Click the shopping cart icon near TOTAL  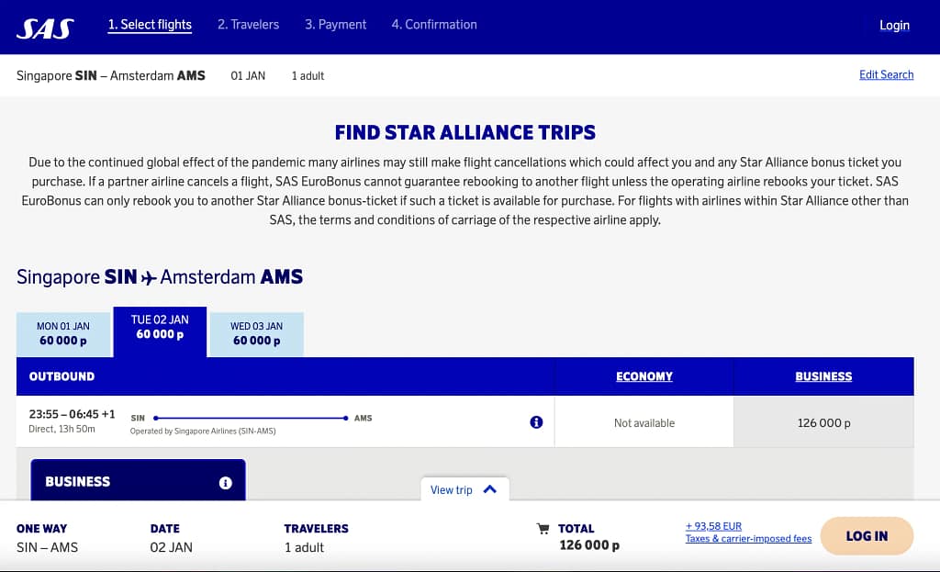[543, 528]
